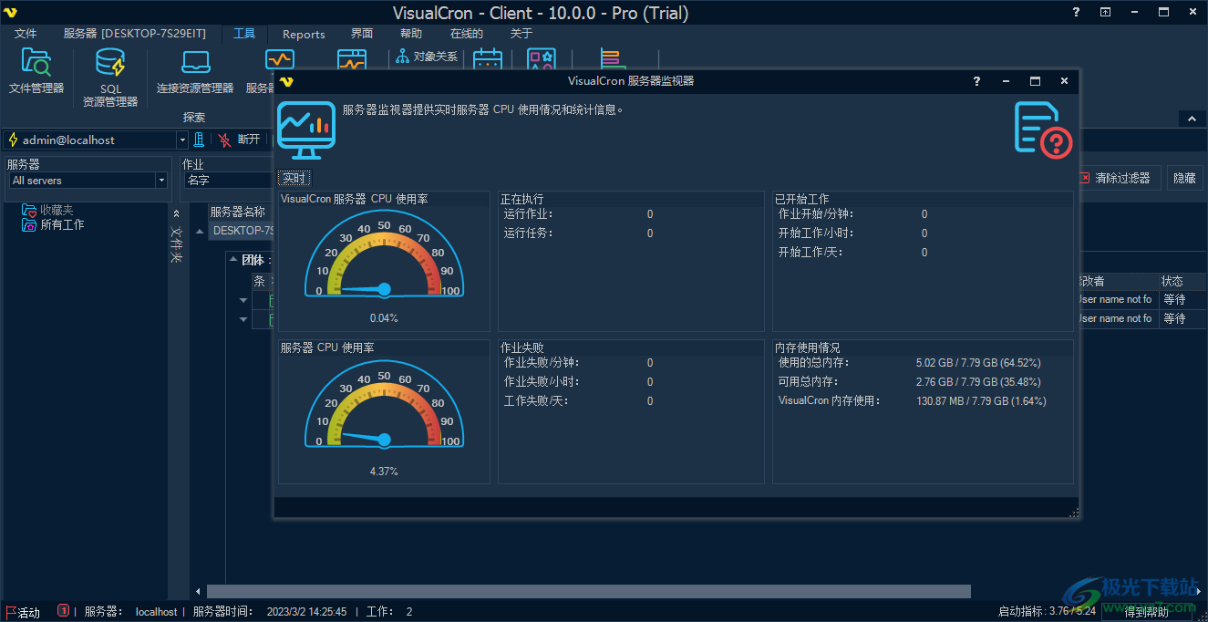Click the red notification counter in status bar
1208x622 pixels.
(x=63, y=611)
